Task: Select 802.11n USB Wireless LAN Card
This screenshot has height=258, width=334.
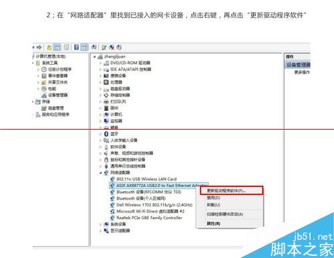Action: click(146, 179)
